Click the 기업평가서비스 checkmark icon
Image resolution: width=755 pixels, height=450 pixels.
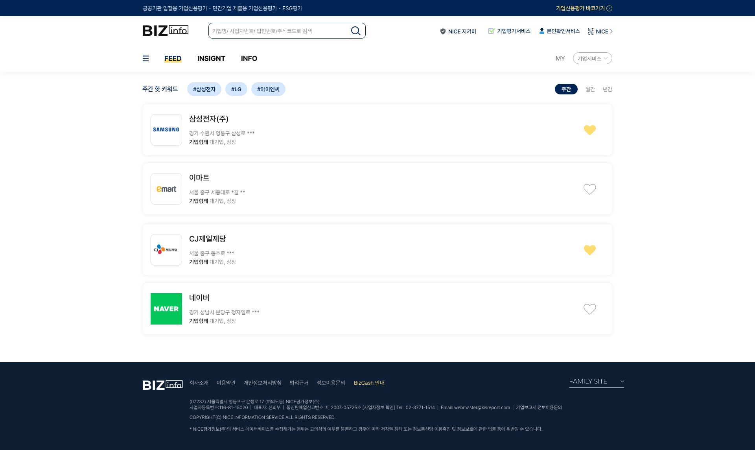coord(491,31)
